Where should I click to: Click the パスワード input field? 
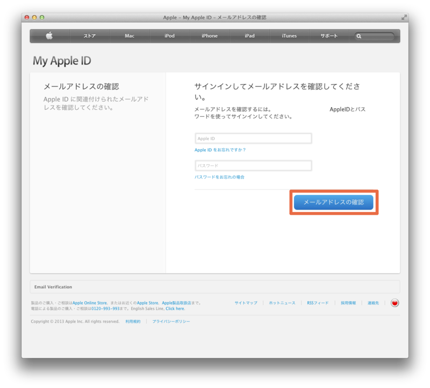[253, 166]
